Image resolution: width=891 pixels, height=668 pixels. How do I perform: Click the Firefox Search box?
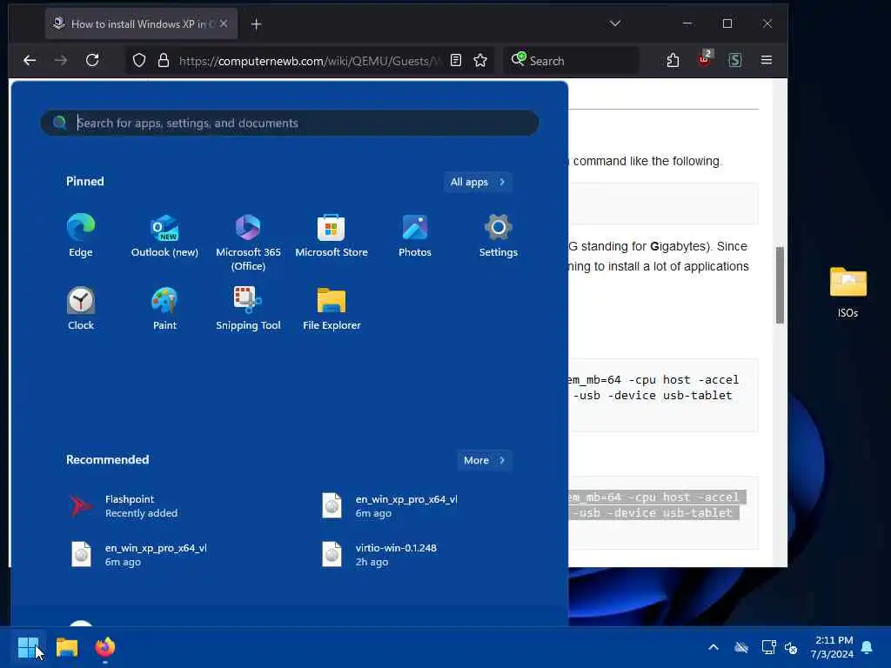571,60
